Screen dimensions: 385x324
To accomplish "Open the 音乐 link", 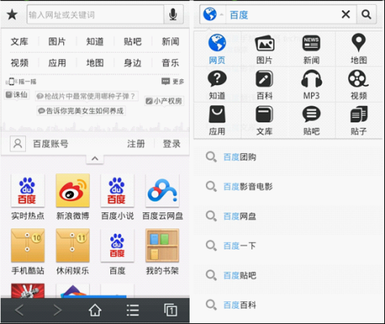I will point(170,63).
